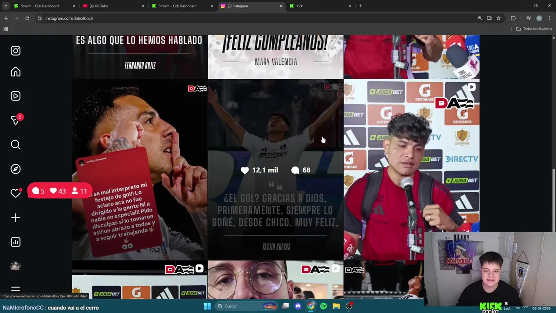Close the (6) YouTube tab
556x313 pixels.
[x=143, y=6]
